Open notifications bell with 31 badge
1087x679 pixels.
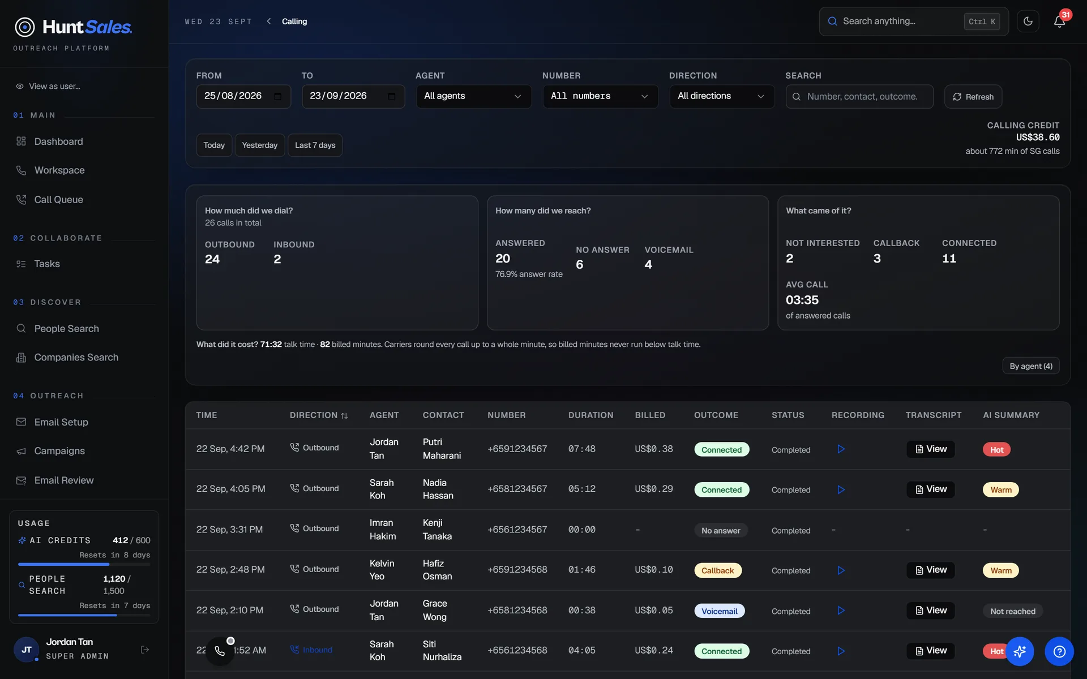click(x=1059, y=22)
